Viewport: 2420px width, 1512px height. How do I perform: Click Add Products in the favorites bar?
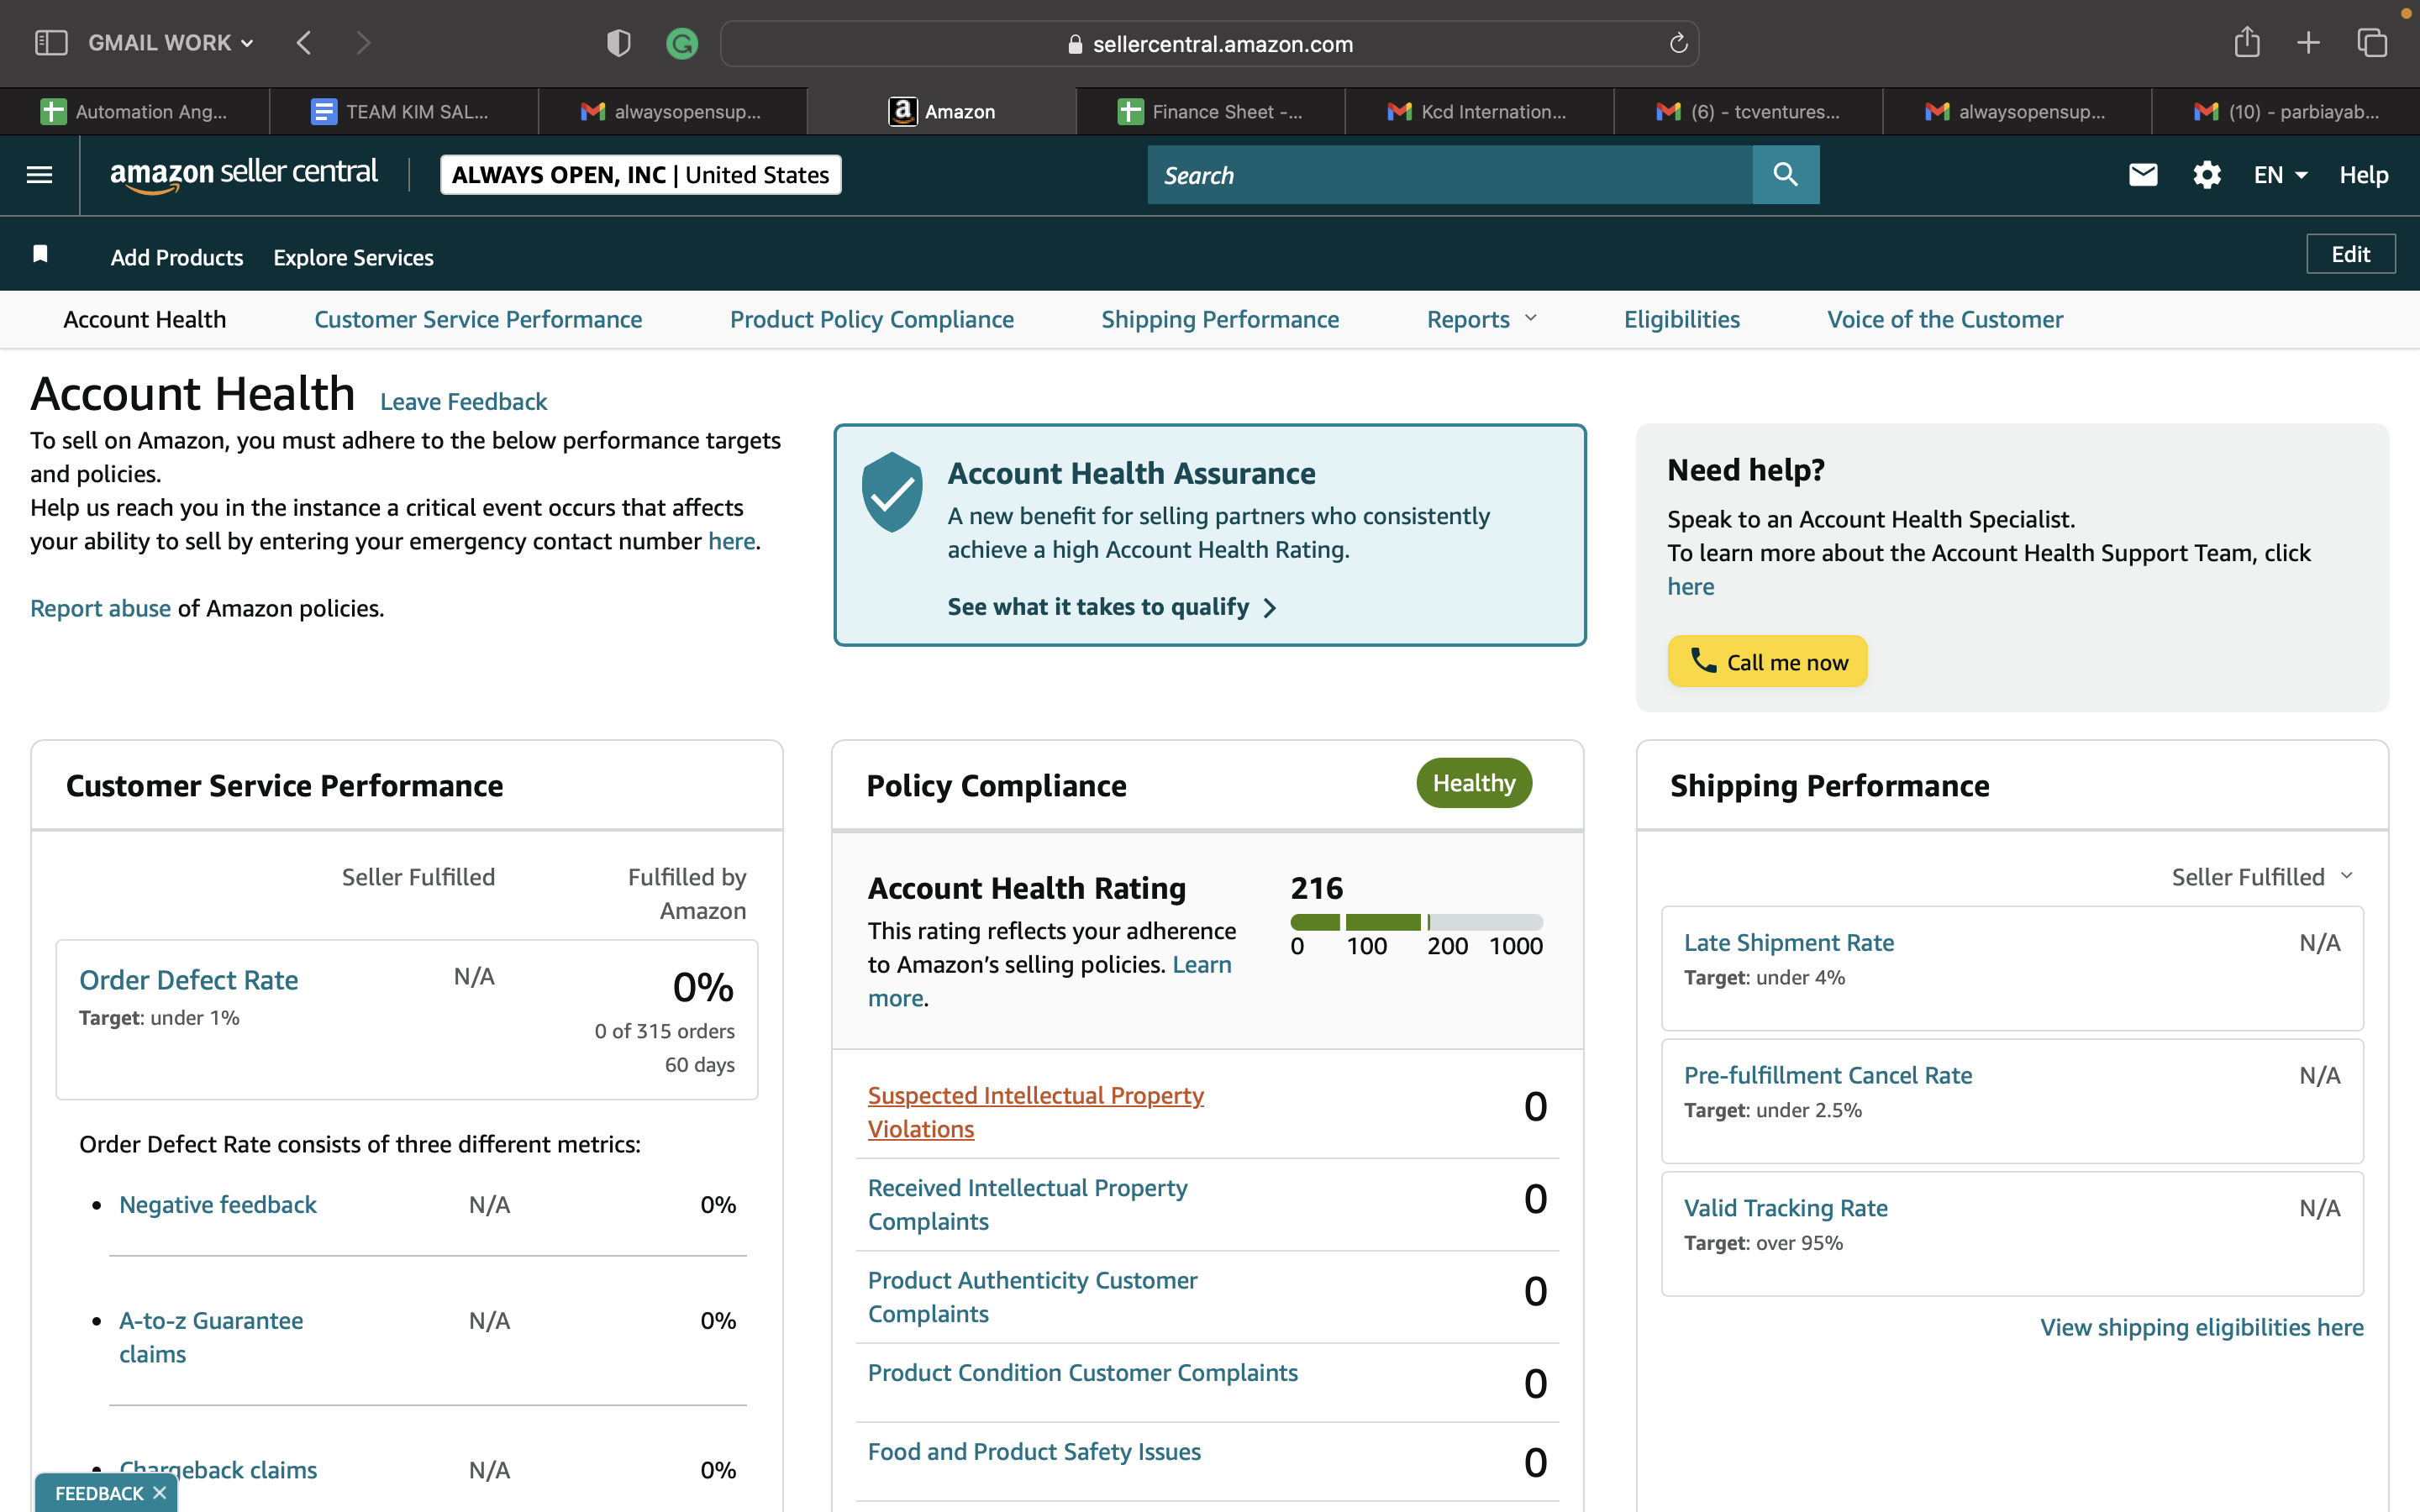pyautogui.click(x=177, y=257)
